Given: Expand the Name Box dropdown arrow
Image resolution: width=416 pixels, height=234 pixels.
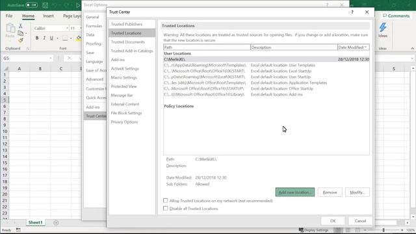Looking at the screenshot, I should (x=51, y=58).
